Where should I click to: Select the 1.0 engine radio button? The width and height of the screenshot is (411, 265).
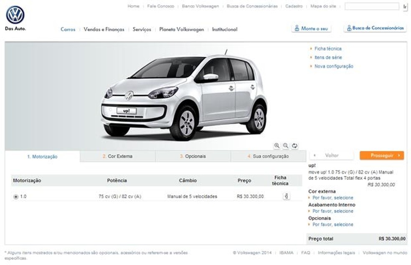[x=16, y=197]
